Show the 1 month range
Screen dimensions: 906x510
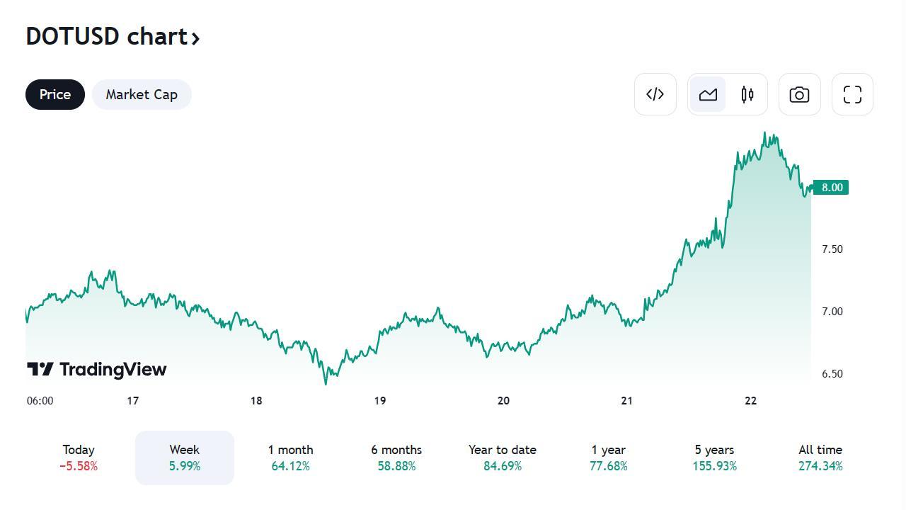[290, 458]
